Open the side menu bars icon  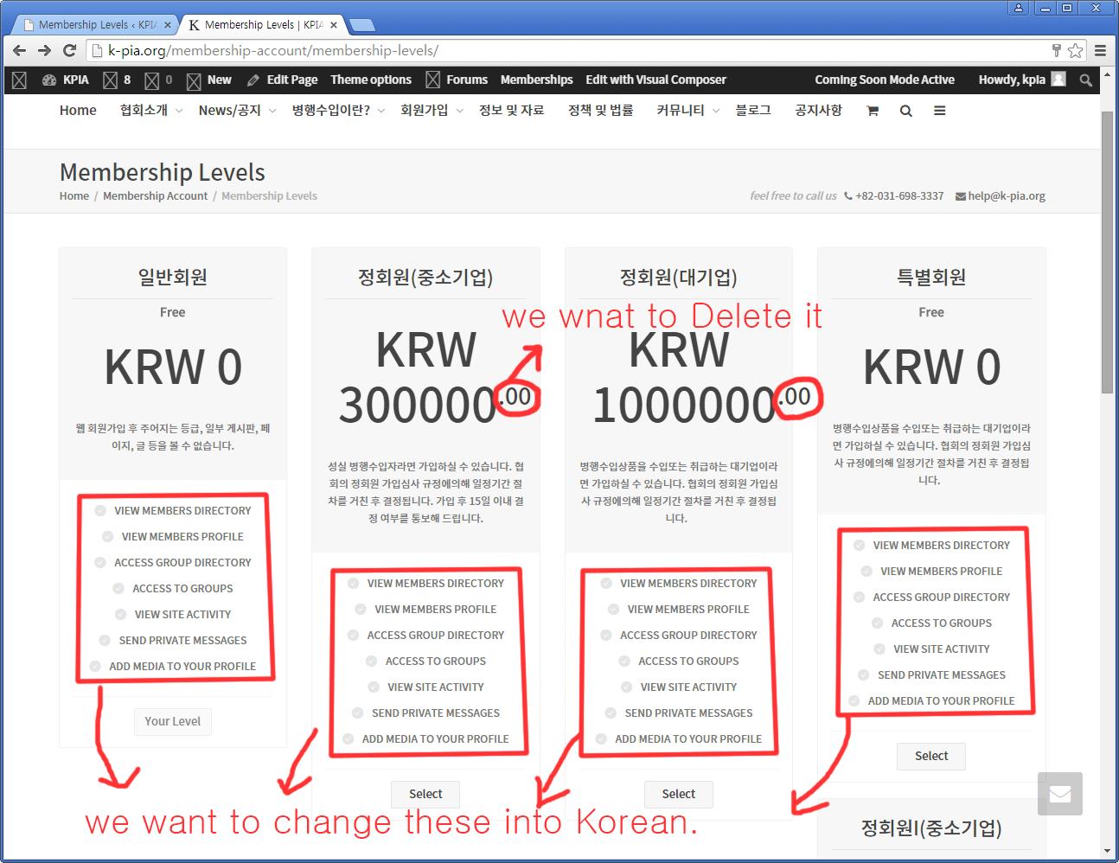click(x=939, y=111)
